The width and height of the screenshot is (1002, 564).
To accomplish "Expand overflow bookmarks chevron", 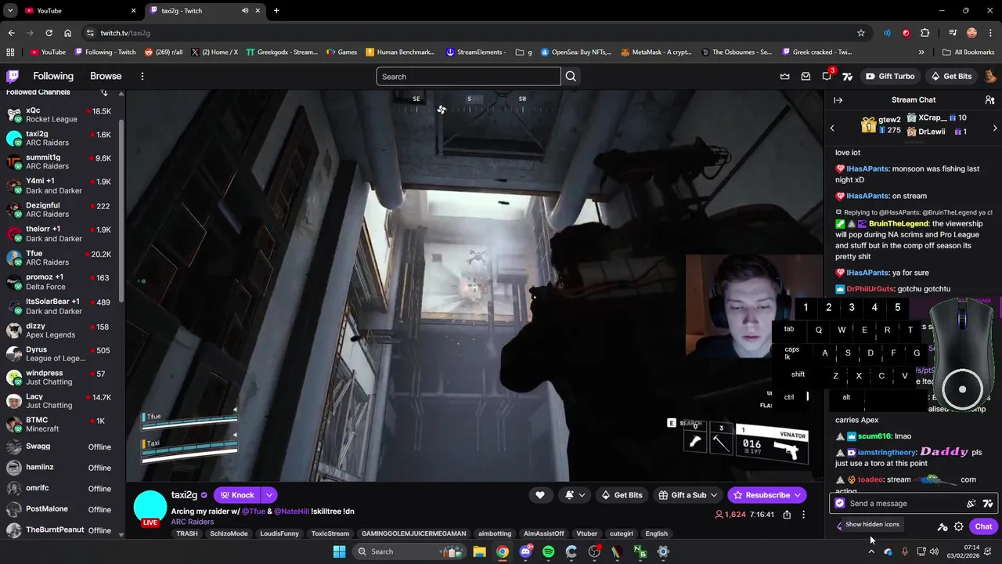I will click(x=921, y=52).
